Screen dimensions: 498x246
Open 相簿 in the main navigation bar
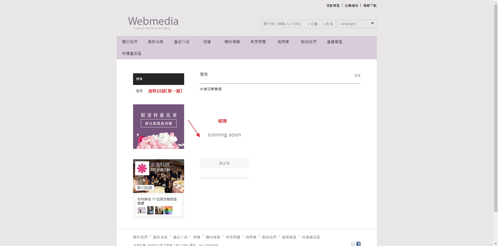[x=207, y=42]
